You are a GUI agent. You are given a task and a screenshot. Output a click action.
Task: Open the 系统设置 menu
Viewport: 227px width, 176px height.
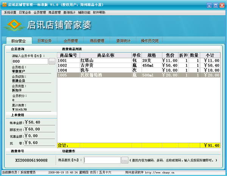(x=10, y=12)
